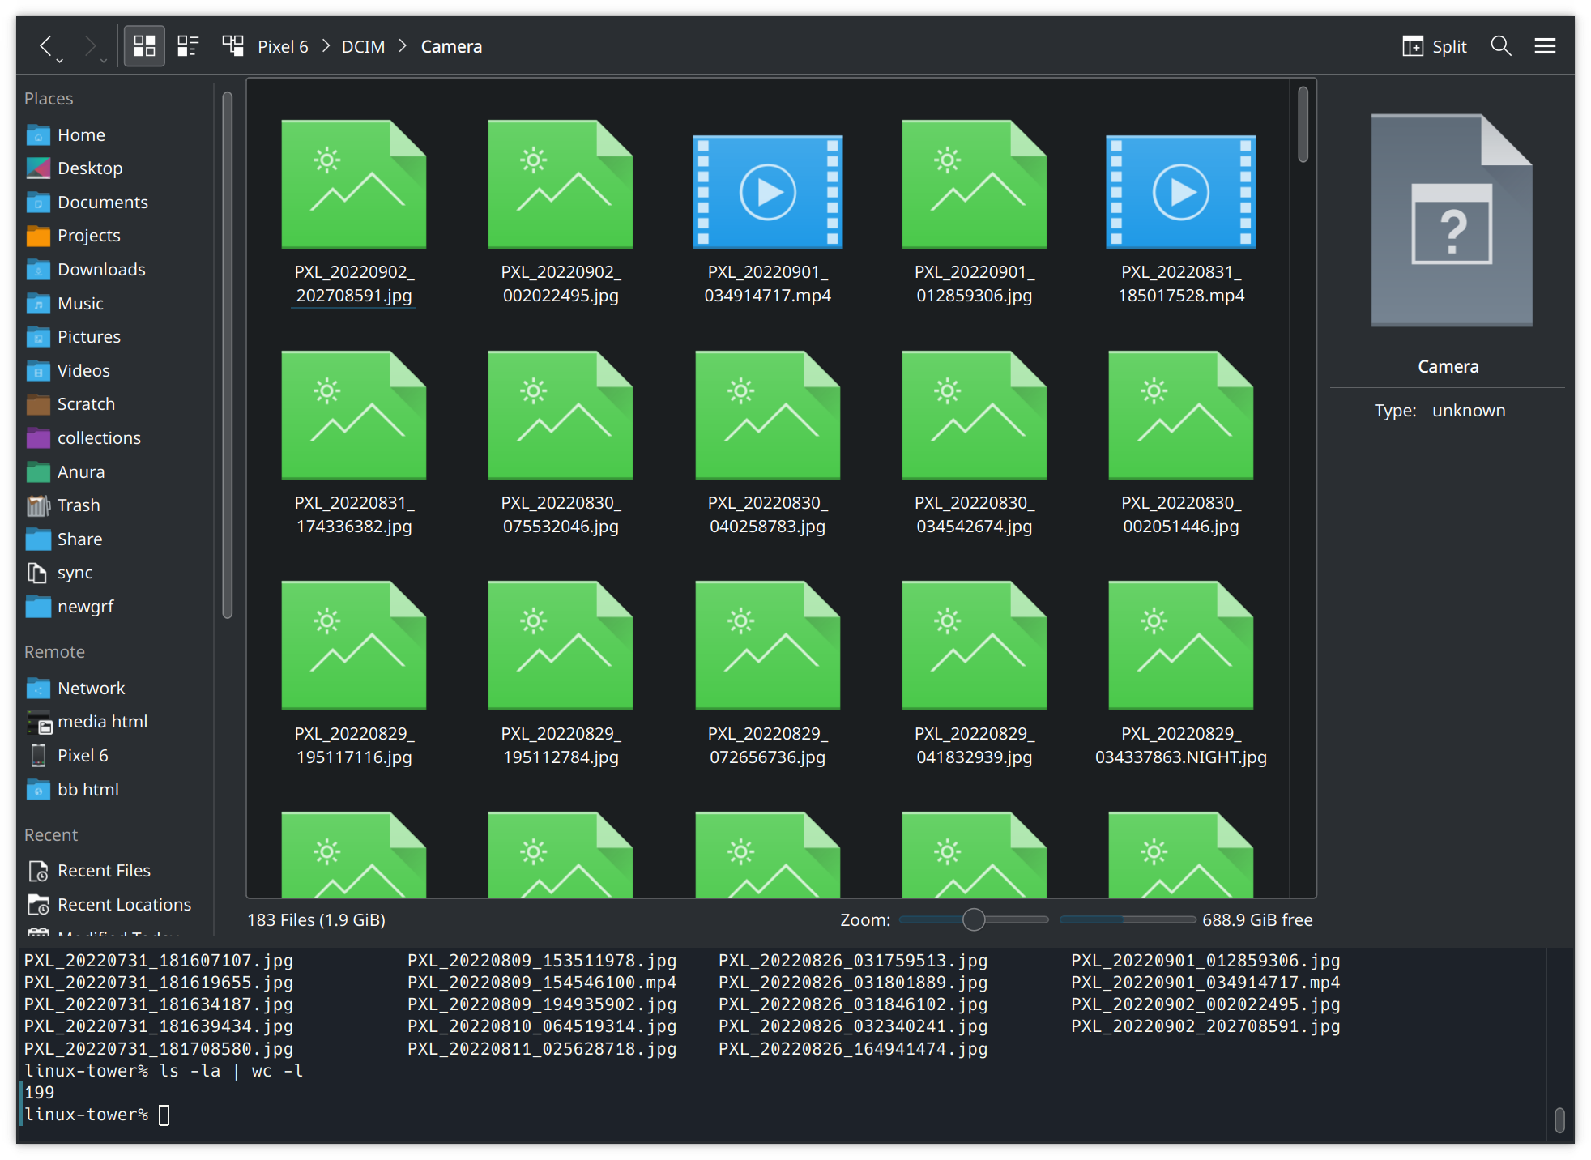The width and height of the screenshot is (1591, 1160).
Task: Open Trash in Places panel
Action: (x=79, y=505)
